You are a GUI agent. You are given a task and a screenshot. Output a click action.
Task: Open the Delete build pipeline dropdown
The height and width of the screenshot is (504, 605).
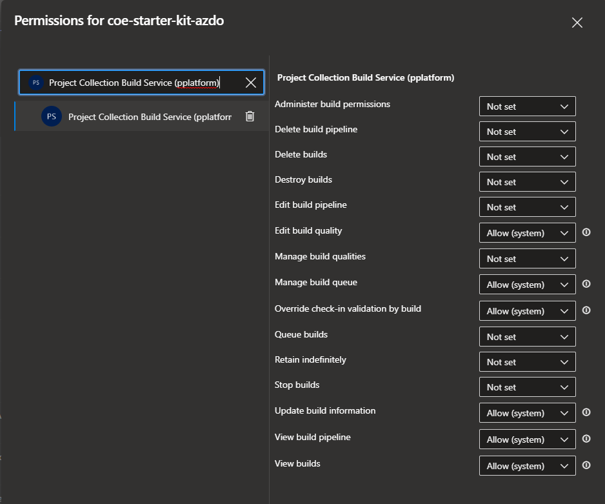(527, 131)
